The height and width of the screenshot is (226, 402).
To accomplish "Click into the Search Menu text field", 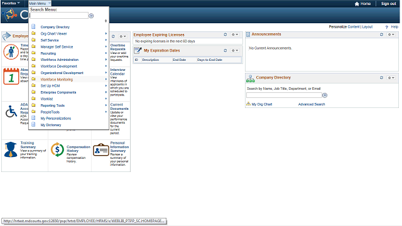I will point(59,16).
